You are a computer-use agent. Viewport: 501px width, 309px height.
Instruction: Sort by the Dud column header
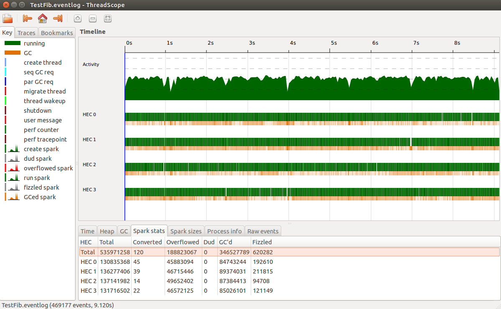click(209, 242)
